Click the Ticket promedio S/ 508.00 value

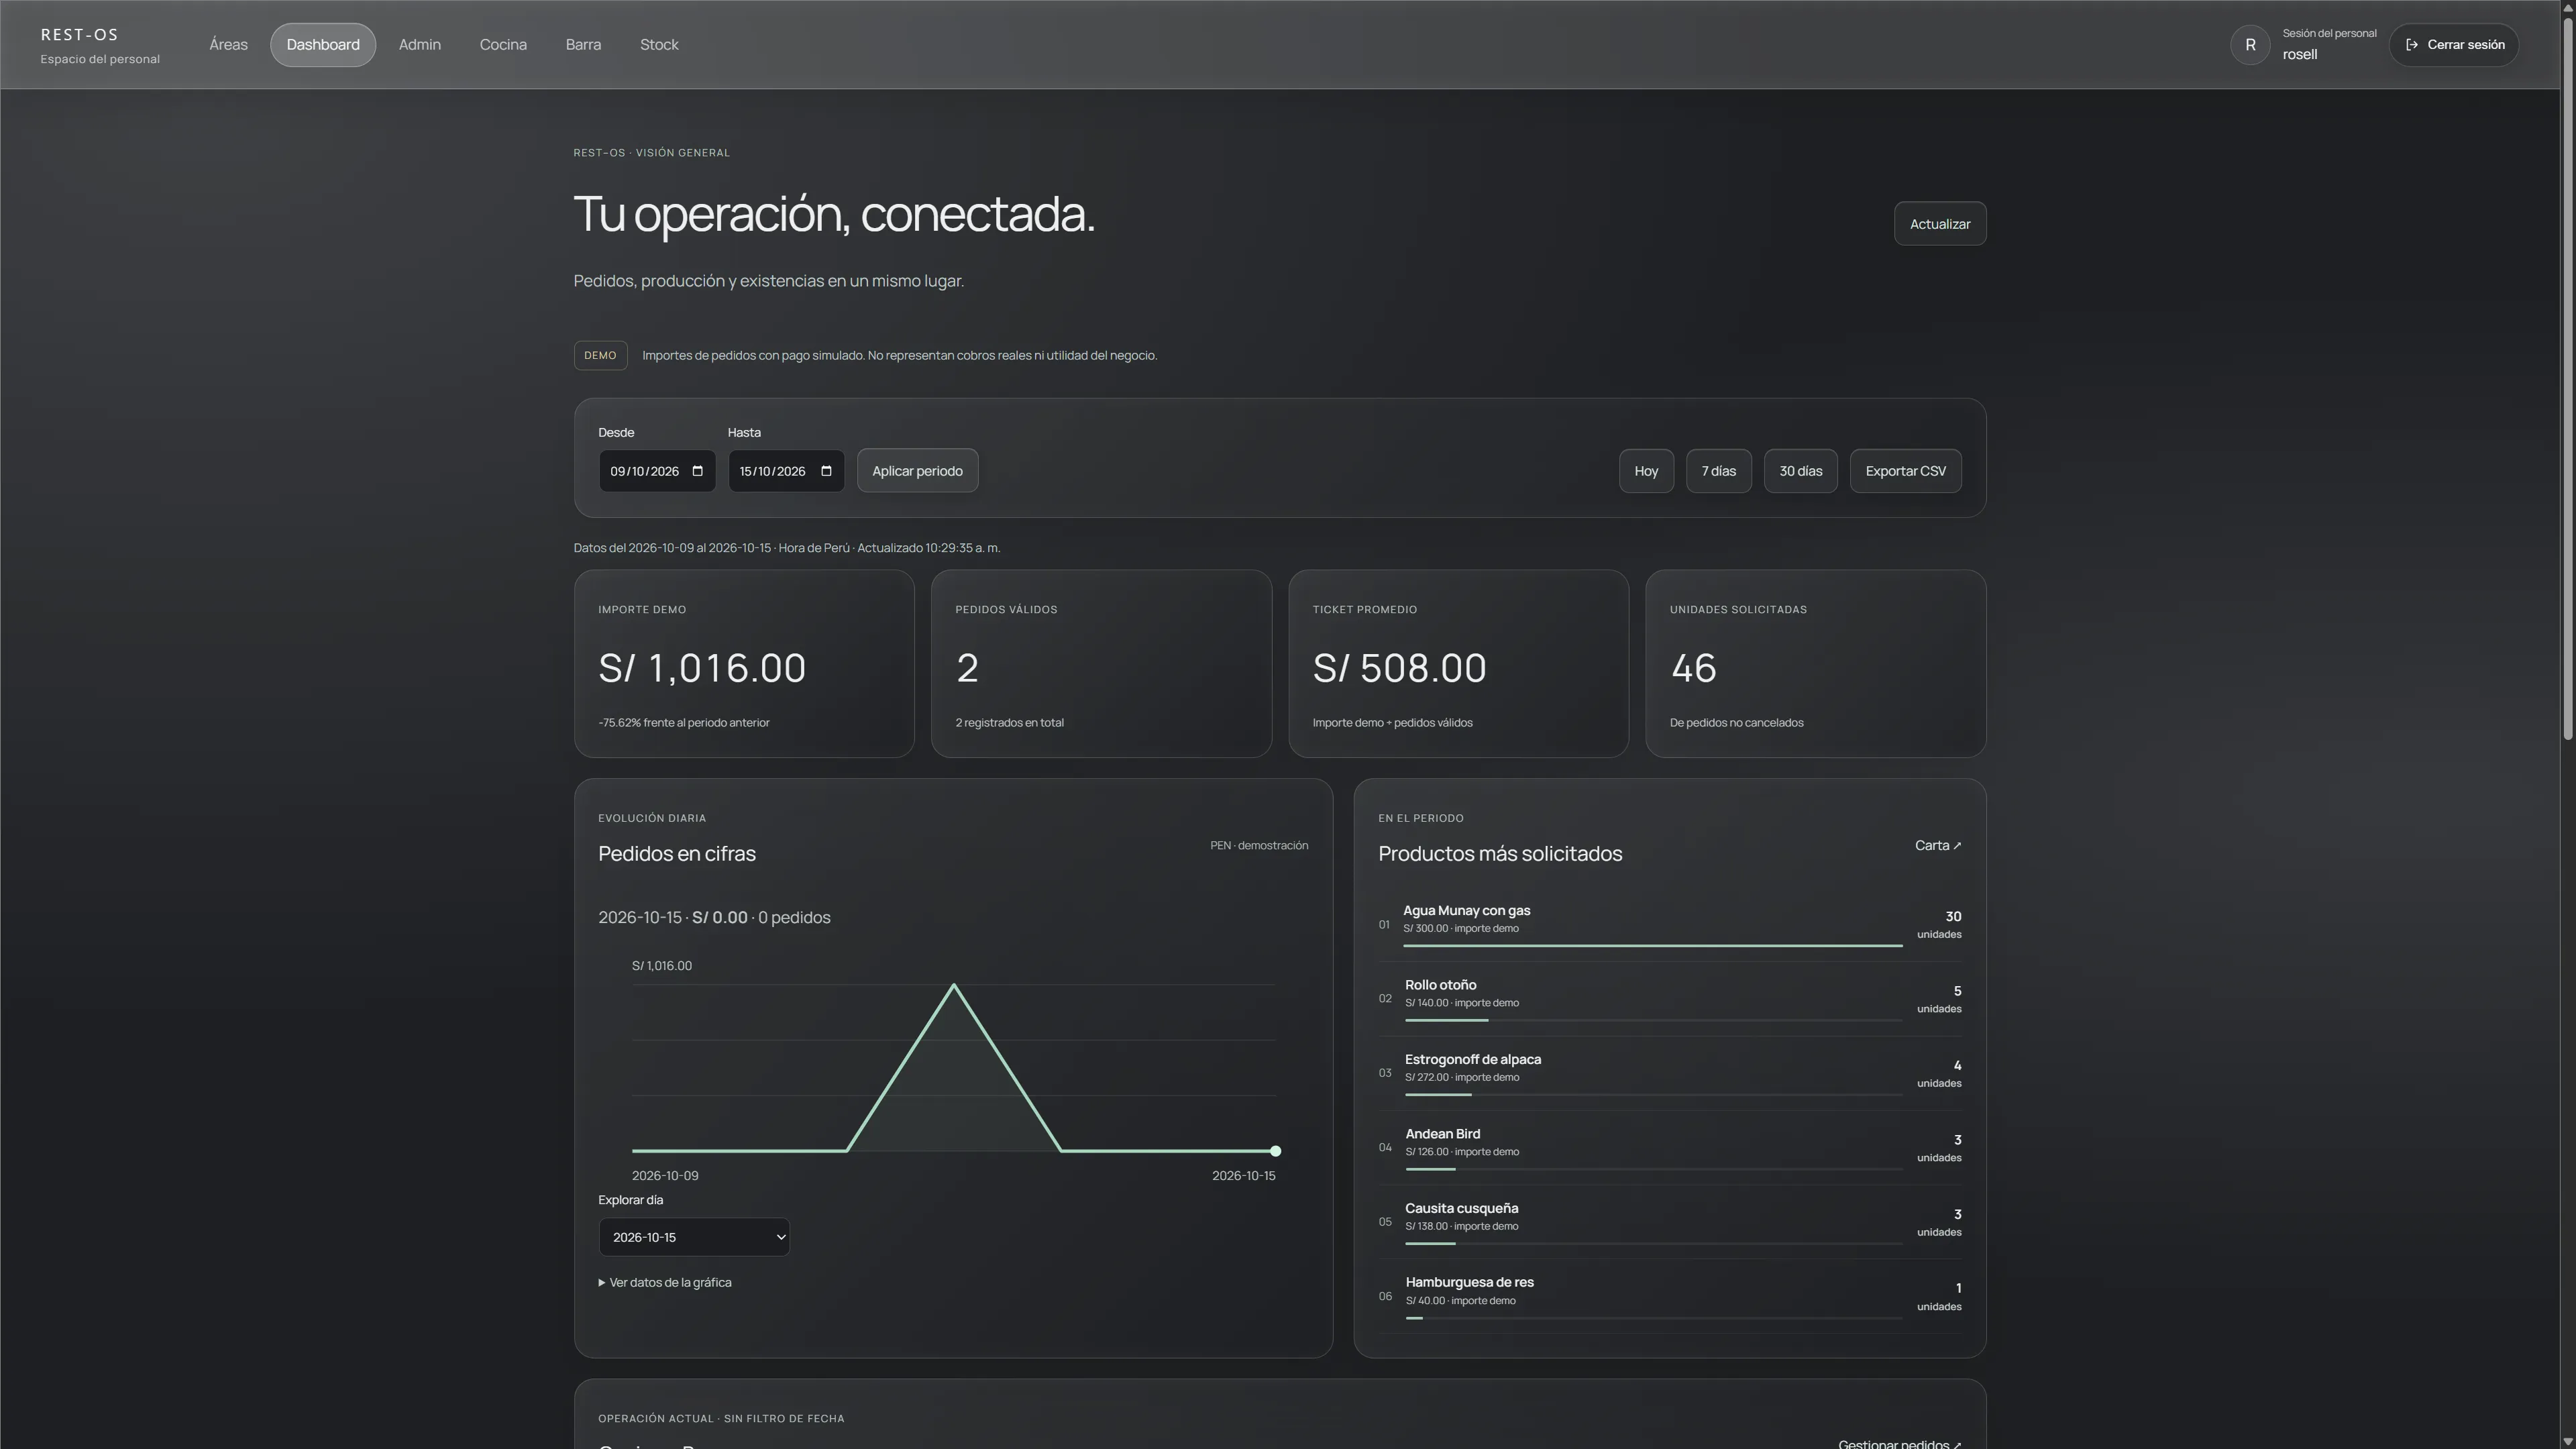(x=1400, y=668)
